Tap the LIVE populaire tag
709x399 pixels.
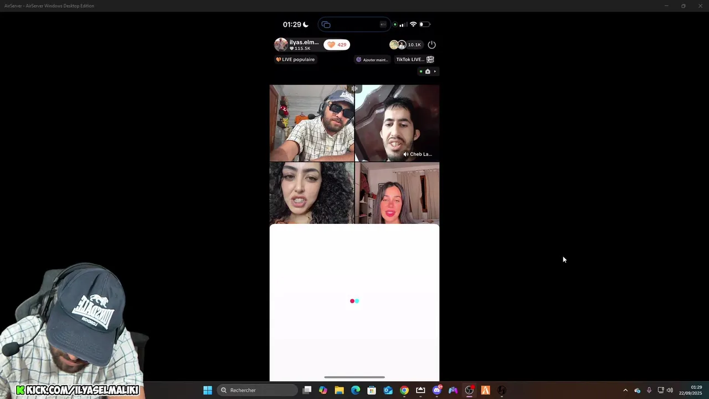[x=295, y=59]
